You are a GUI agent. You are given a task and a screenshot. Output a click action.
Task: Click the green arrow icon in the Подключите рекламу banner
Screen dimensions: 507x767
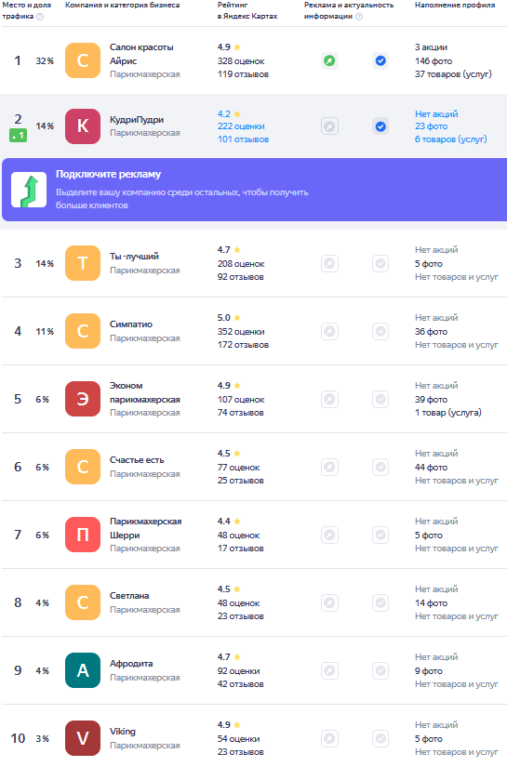pyautogui.click(x=29, y=190)
